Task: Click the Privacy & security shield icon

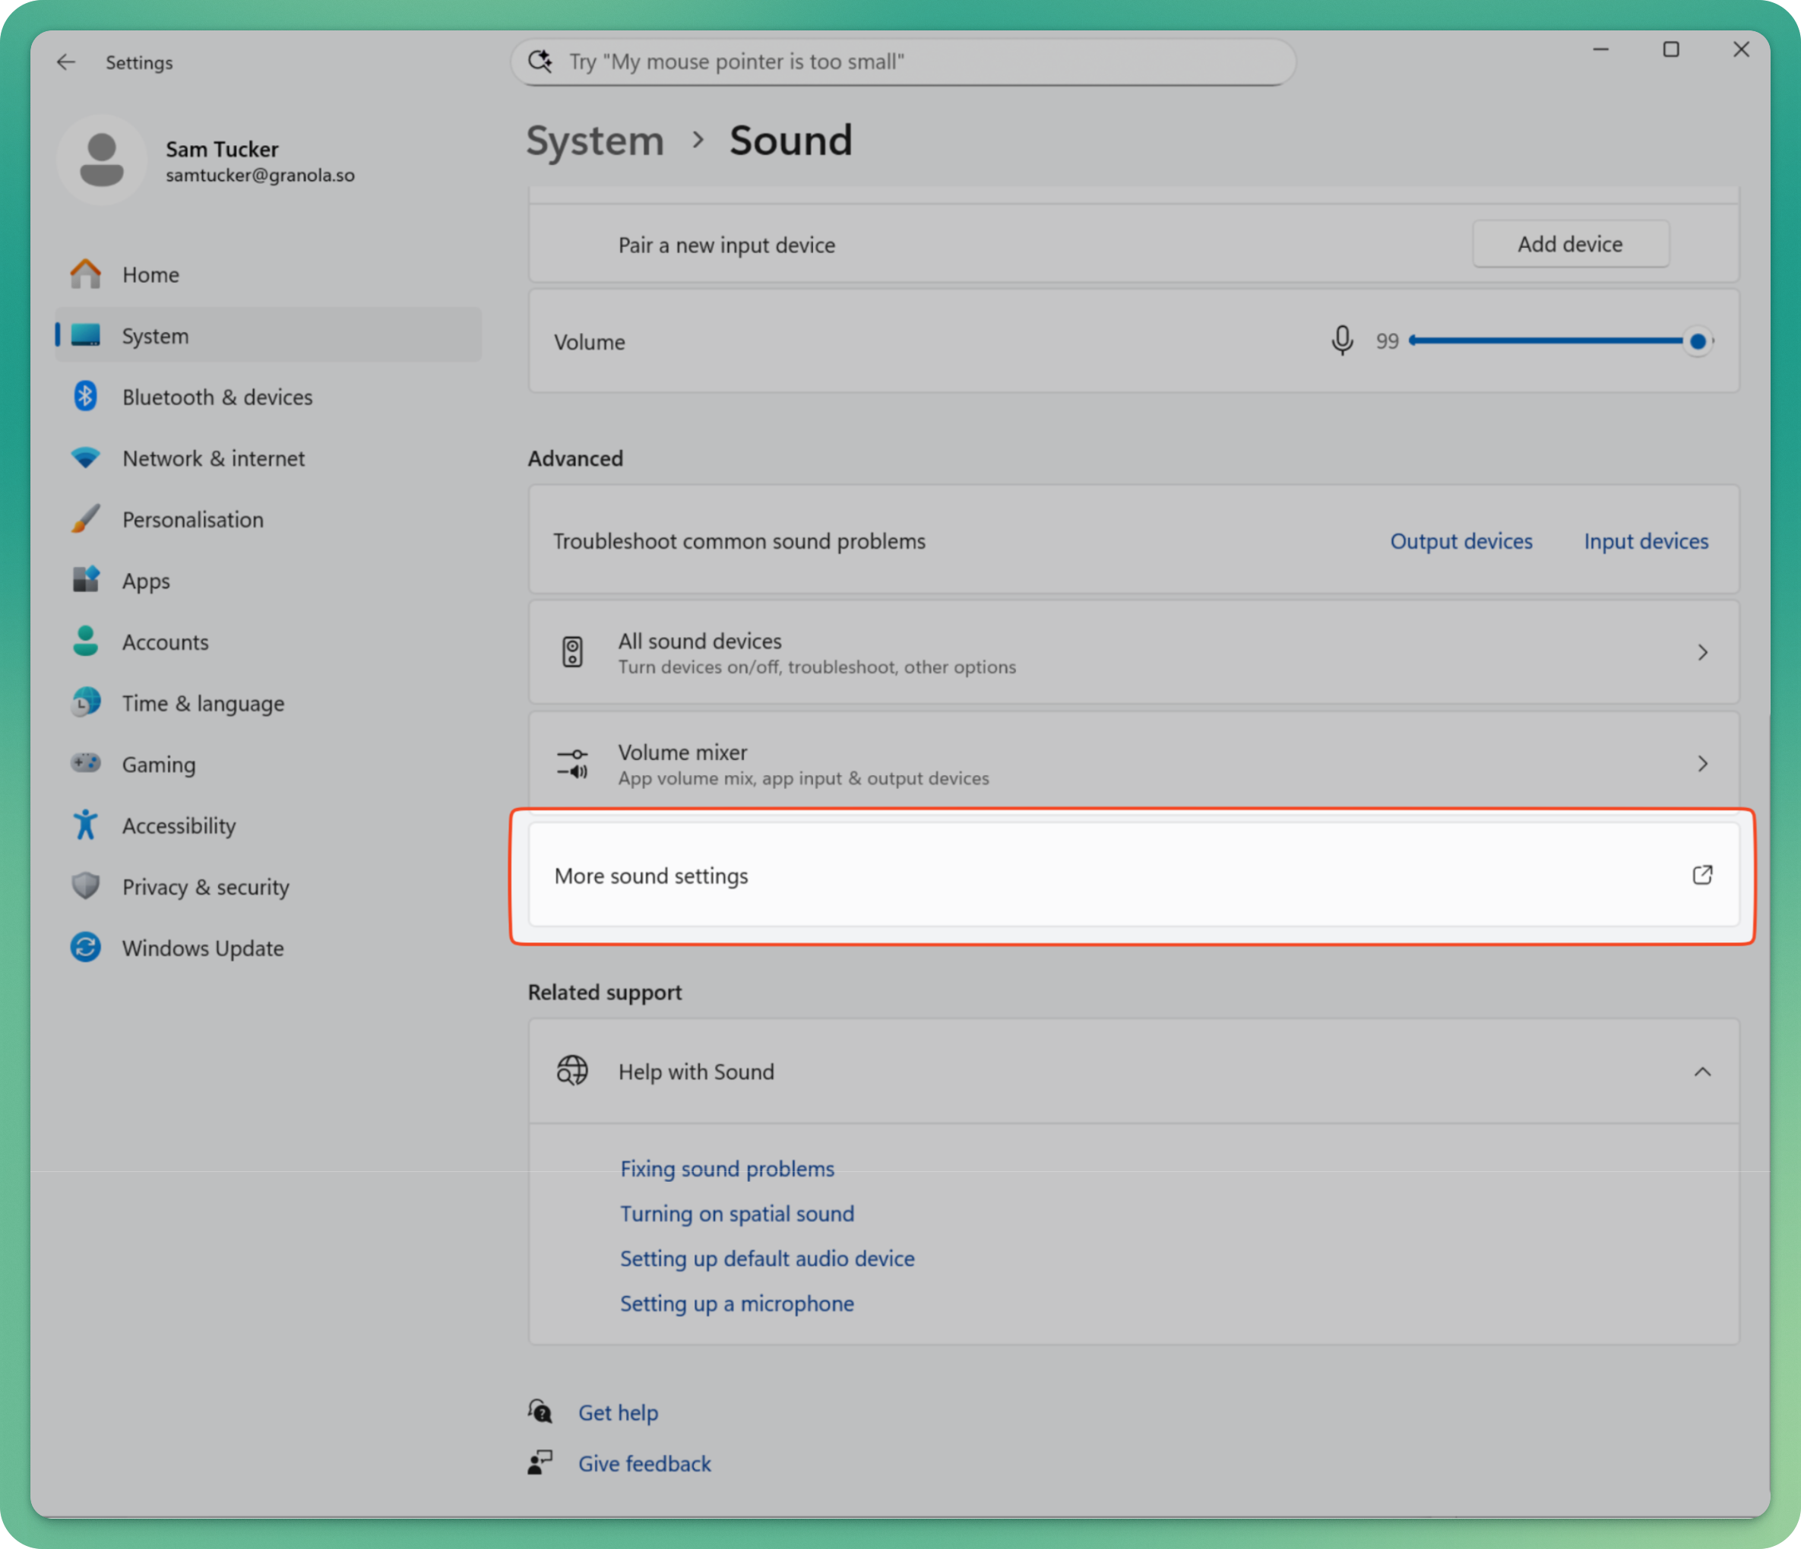Action: click(85, 885)
